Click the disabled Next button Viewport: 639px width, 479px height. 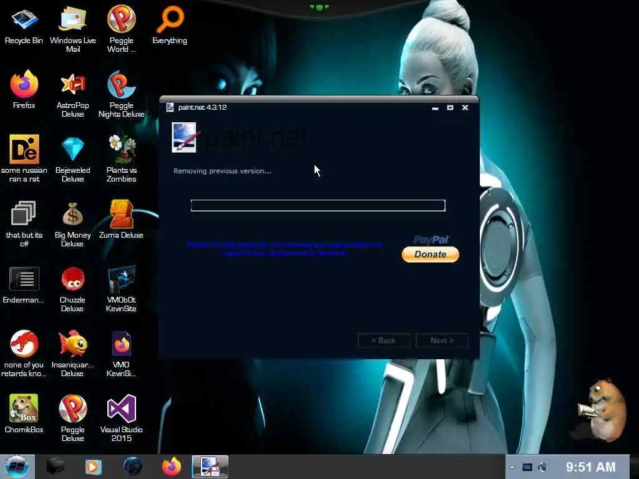[442, 341]
